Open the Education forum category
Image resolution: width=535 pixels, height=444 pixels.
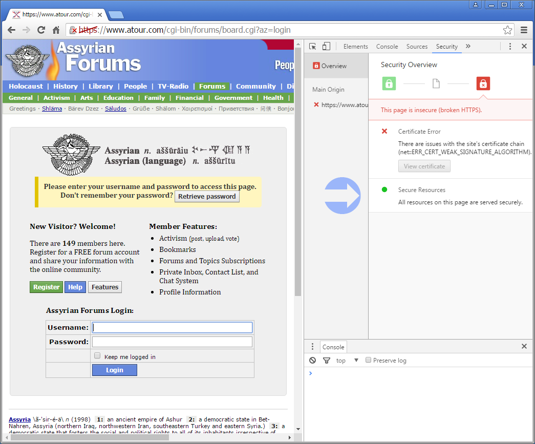(118, 98)
